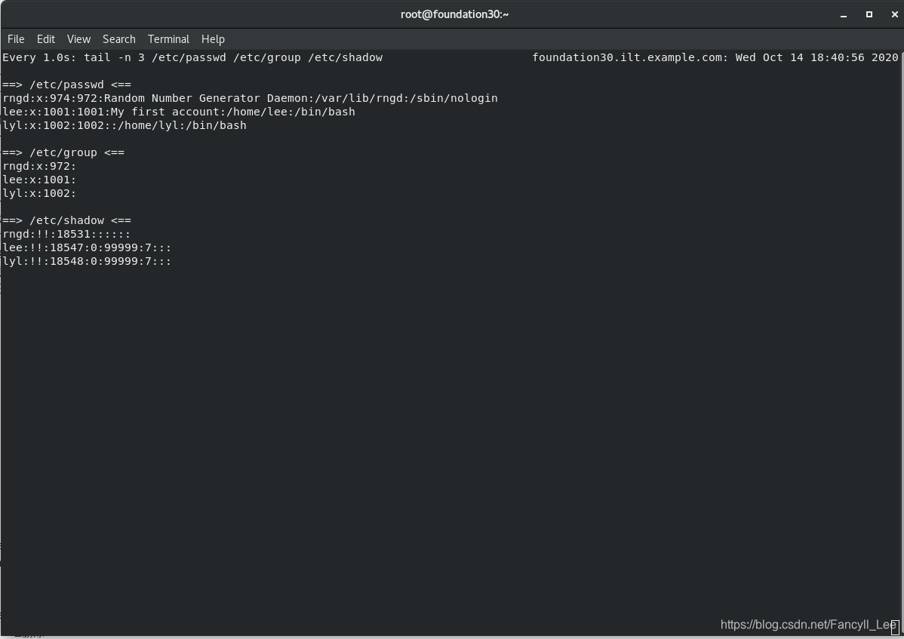Click the 'rngd:x:972:' group line
Image resolution: width=904 pixels, height=639 pixels.
tap(39, 167)
